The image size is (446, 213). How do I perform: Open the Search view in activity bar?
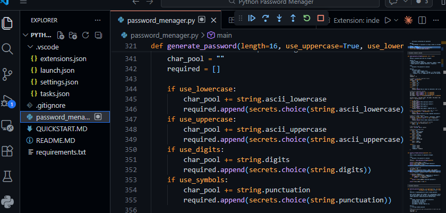7,49
